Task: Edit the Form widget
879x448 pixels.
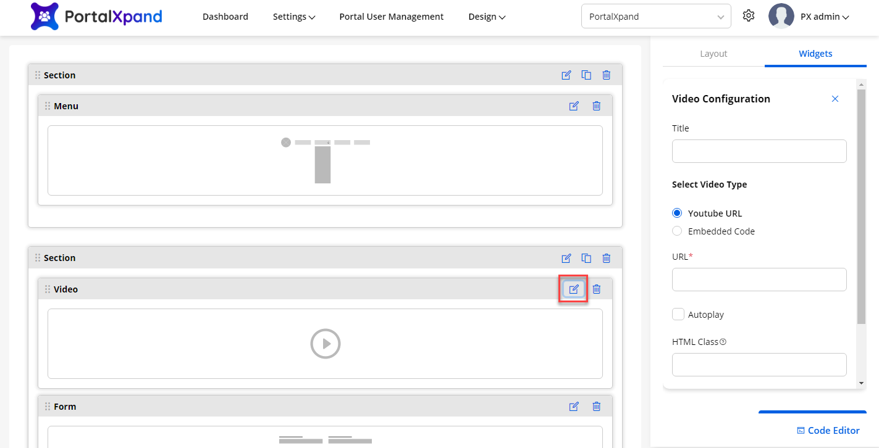Action: [x=574, y=406]
